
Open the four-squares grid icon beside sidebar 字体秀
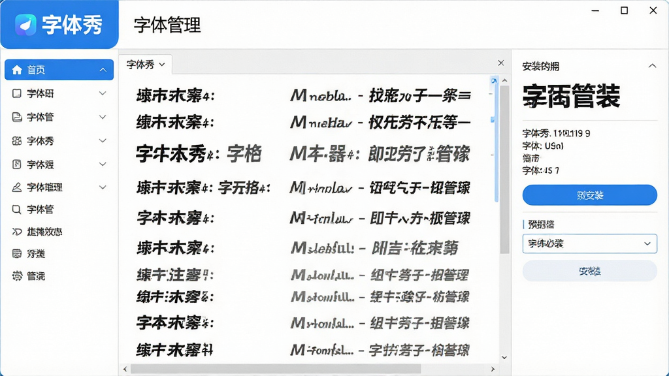pyautogui.click(x=16, y=141)
